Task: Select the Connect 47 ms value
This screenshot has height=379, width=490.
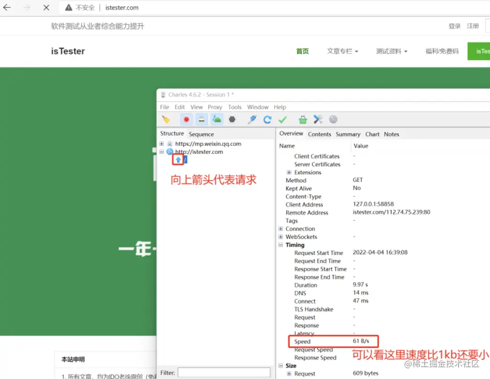Action: [x=360, y=301]
